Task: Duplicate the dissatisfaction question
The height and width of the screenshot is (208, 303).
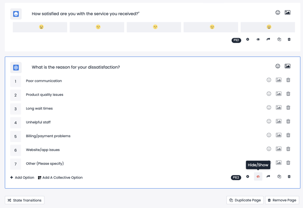Action: click(279, 176)
